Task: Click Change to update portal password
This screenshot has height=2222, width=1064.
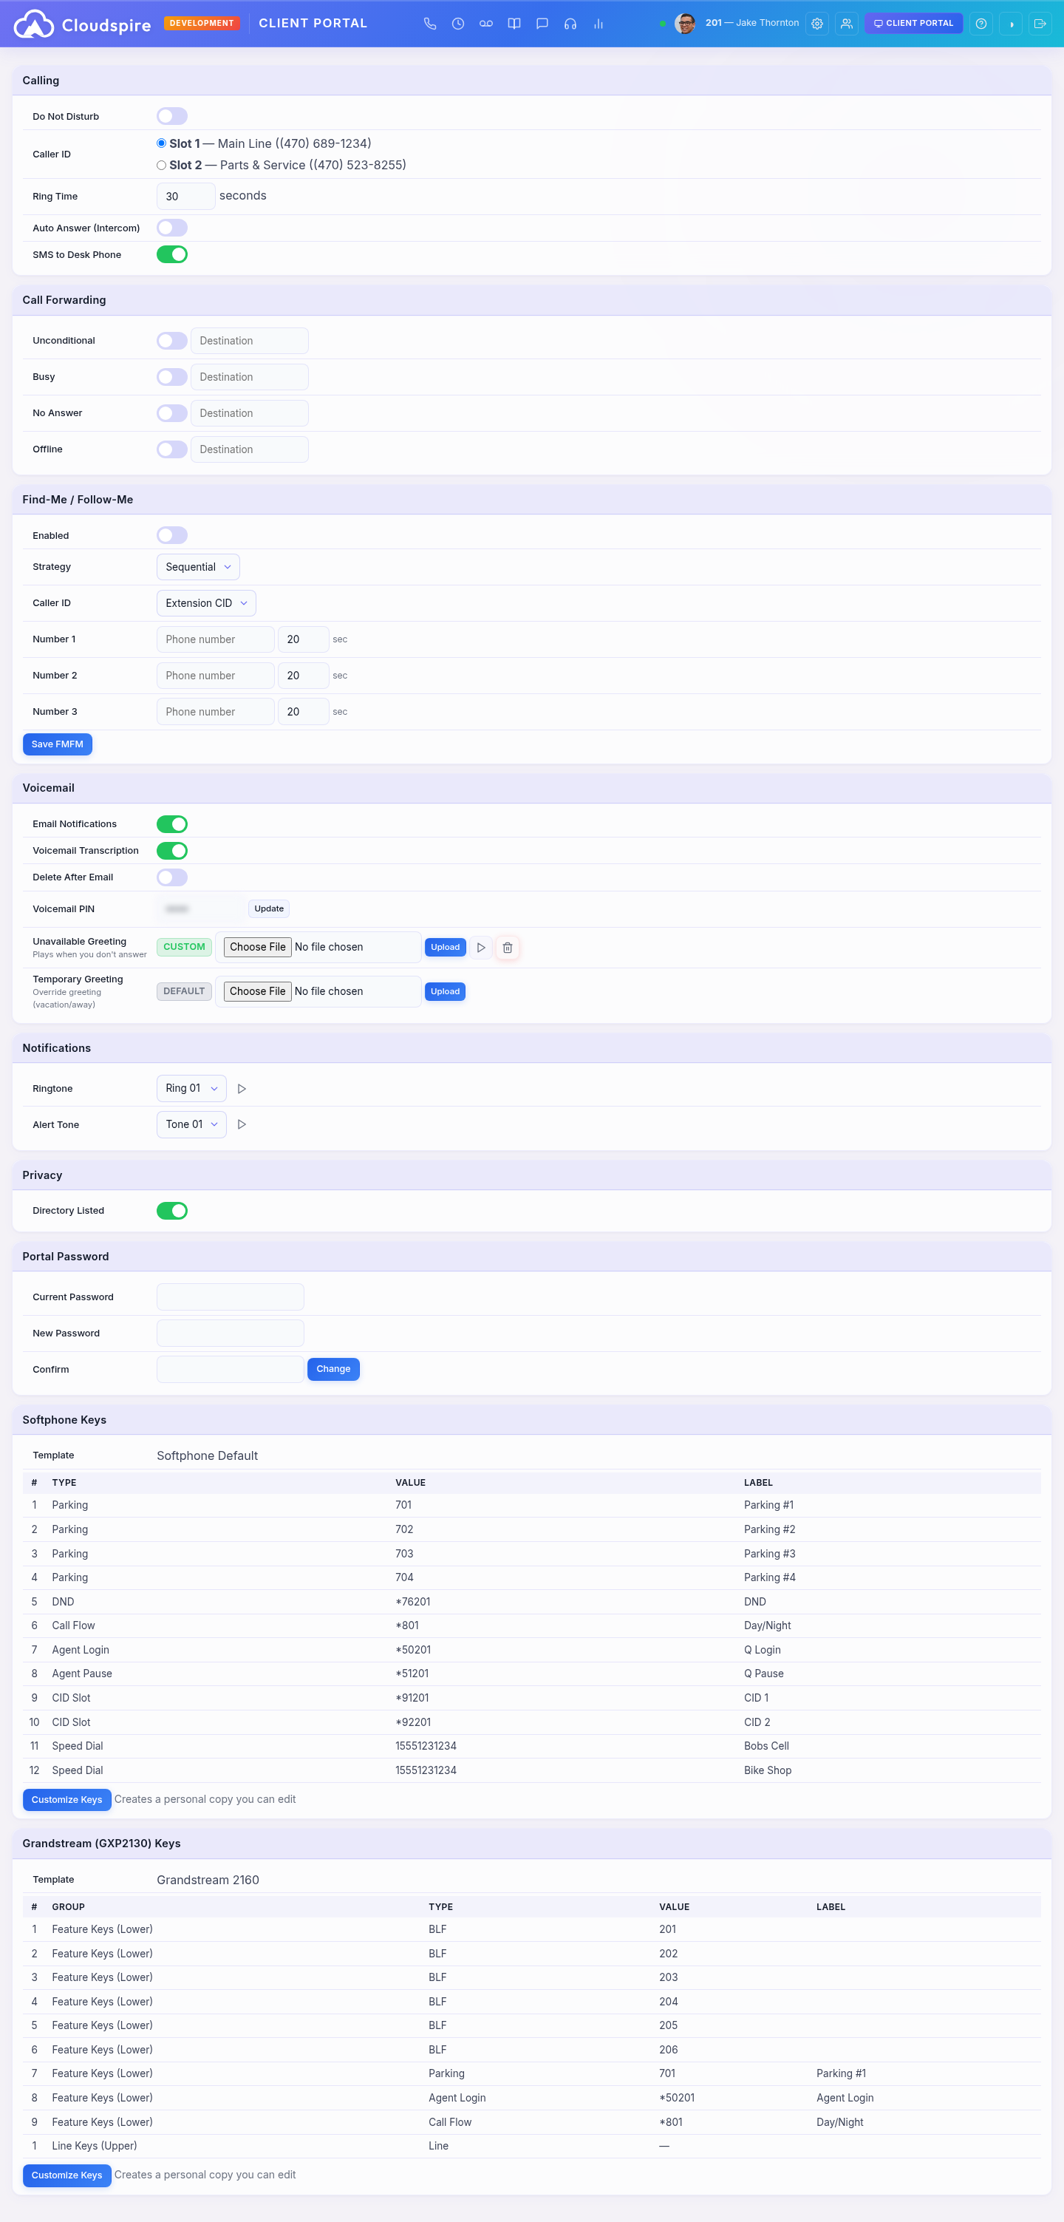Action: point(332,1369)
